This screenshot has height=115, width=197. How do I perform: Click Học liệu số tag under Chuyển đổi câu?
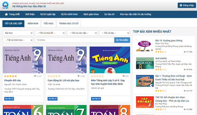9,99
